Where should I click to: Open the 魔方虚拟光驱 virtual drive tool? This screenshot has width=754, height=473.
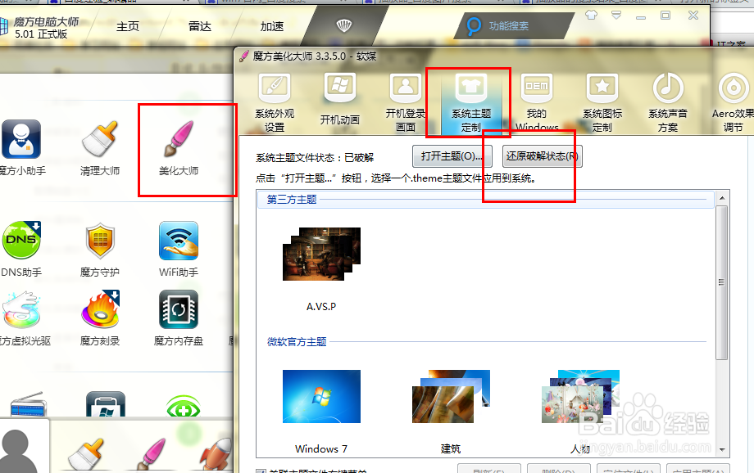20,309
